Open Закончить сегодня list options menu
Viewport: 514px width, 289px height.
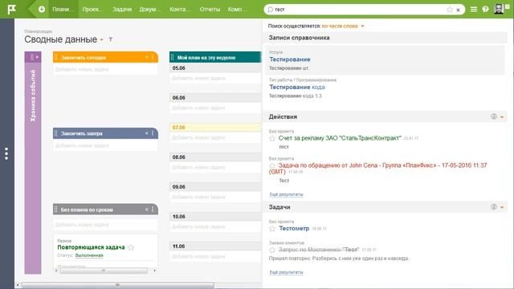point(153,57)
